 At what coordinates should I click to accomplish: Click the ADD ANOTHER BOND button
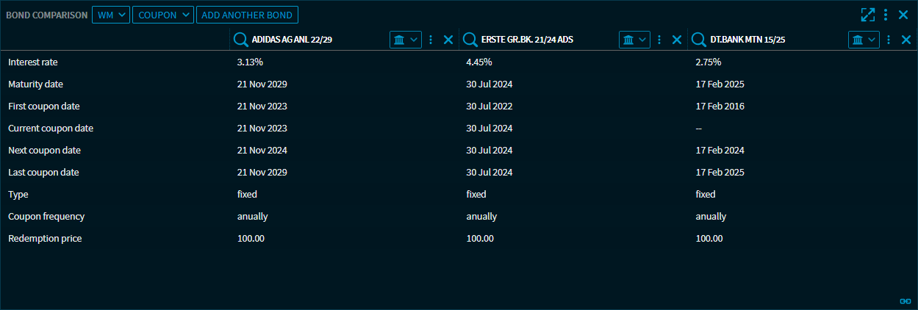(x=247, y=15)
